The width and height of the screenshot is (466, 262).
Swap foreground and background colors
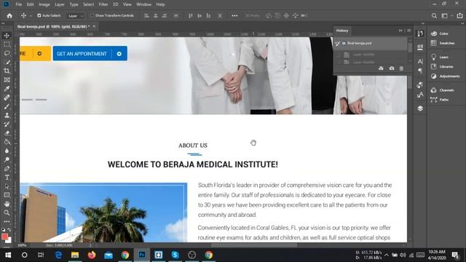pos(9,230)
